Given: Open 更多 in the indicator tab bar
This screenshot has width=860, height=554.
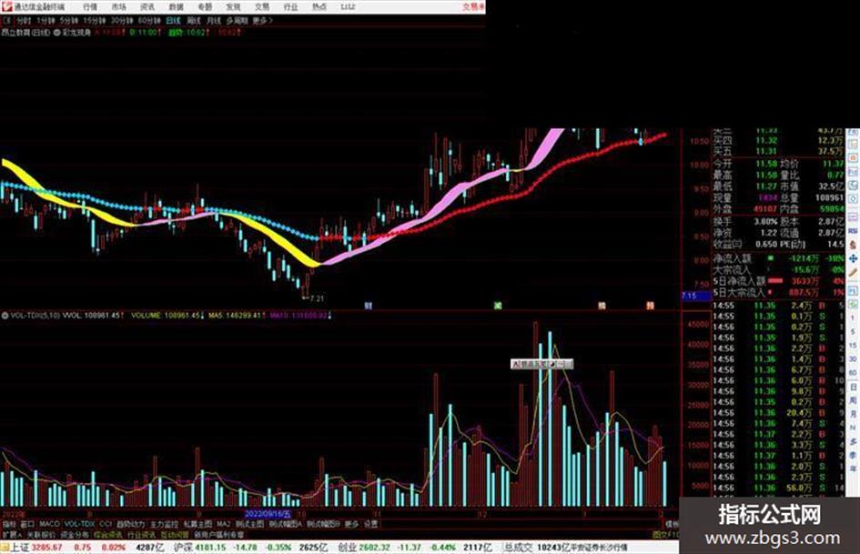Looking at the screenshot, I should (351, 524).
